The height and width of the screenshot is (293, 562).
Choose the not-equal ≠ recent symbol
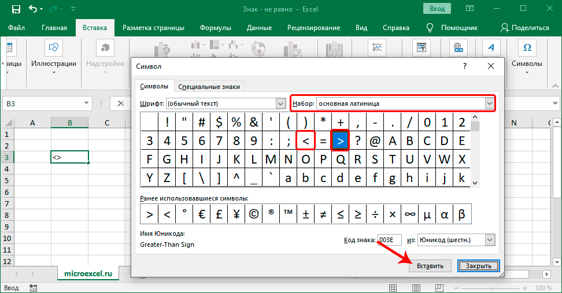[x=323, y=214]
